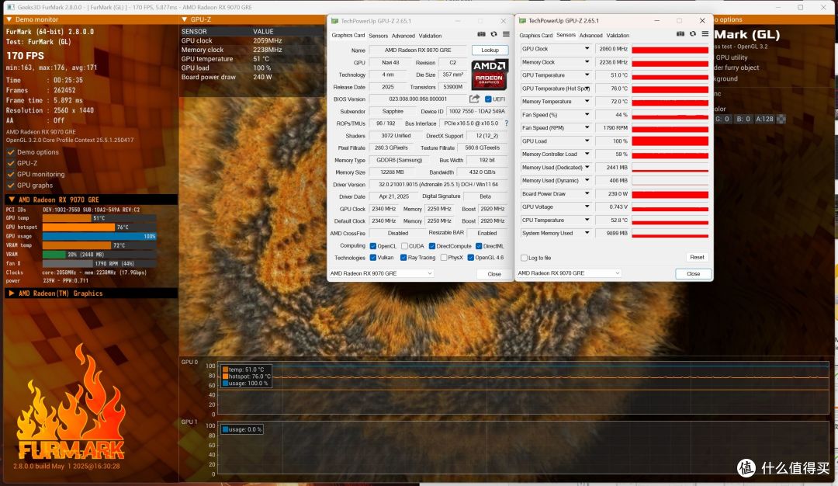This screenshot has height=486, width=838.
Task: Switch to Validation tab in left GPU-Z window
Action: [430, 36]
